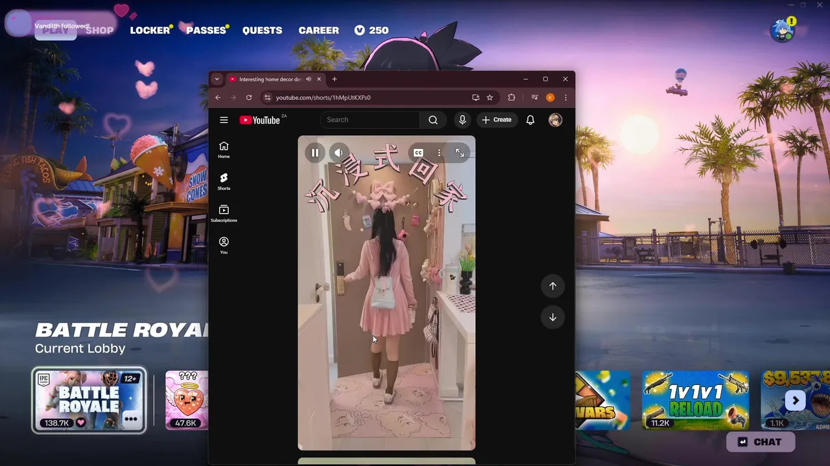Click the youtube.com/shorts address bar URL
Image resolution: width=830 pixels, height=466 pixels.
pyautogui.click(x=323, y=98)
